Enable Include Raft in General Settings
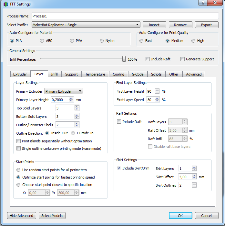This screenshot has height=226, width=225. [148, 59]
